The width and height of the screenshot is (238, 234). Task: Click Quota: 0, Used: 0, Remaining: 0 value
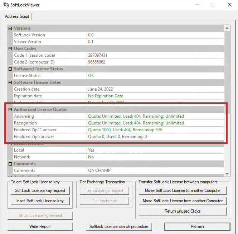117,137
